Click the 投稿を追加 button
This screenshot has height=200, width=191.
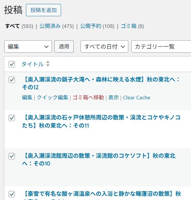[x=44, y=10]
